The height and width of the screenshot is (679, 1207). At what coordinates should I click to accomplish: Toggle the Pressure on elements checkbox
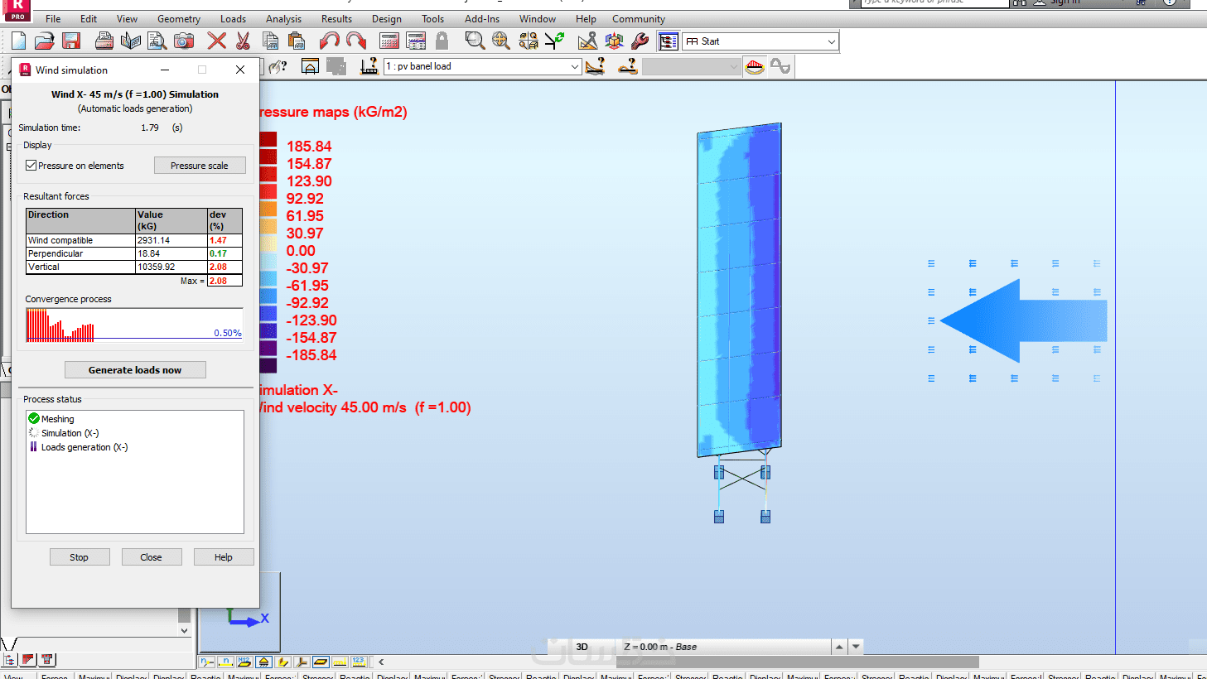(x=31, y=166)
